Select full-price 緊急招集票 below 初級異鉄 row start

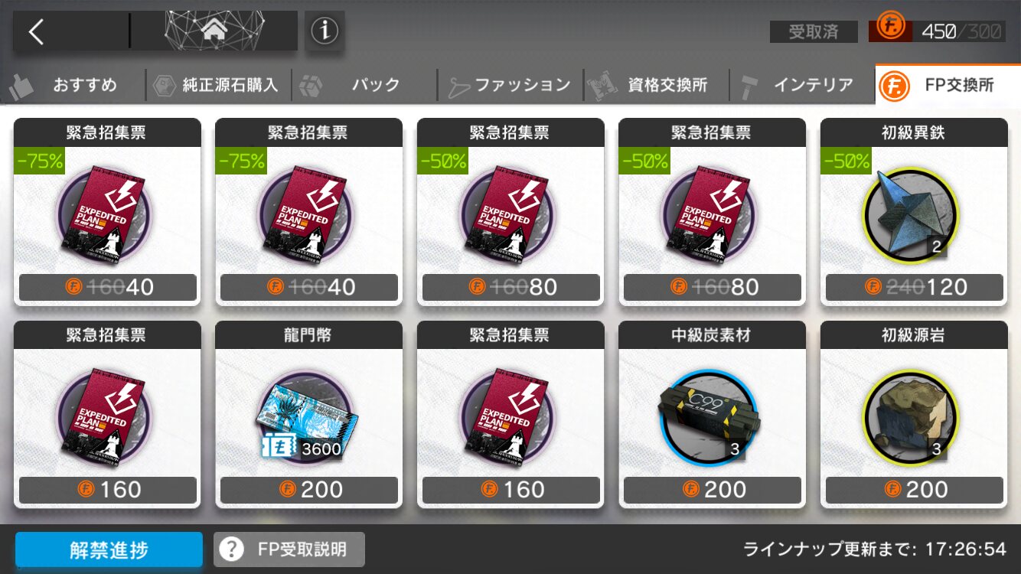pyautogui.click(x=107, y=415)
